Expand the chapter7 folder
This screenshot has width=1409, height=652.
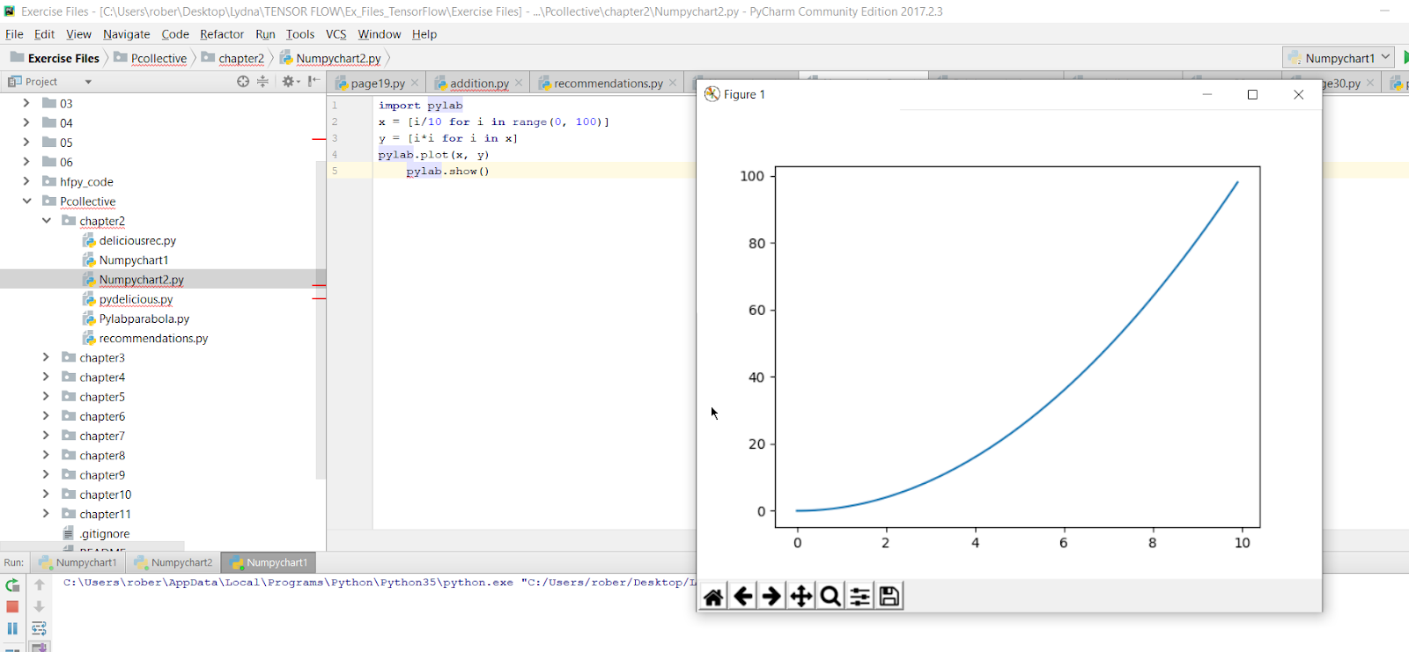(x=46, y=436)
